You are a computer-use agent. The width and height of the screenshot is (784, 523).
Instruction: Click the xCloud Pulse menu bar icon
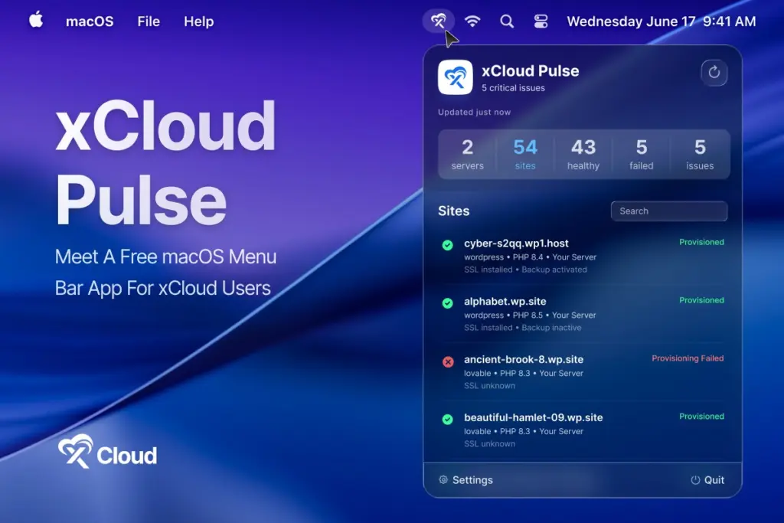[x=439, y=21]
